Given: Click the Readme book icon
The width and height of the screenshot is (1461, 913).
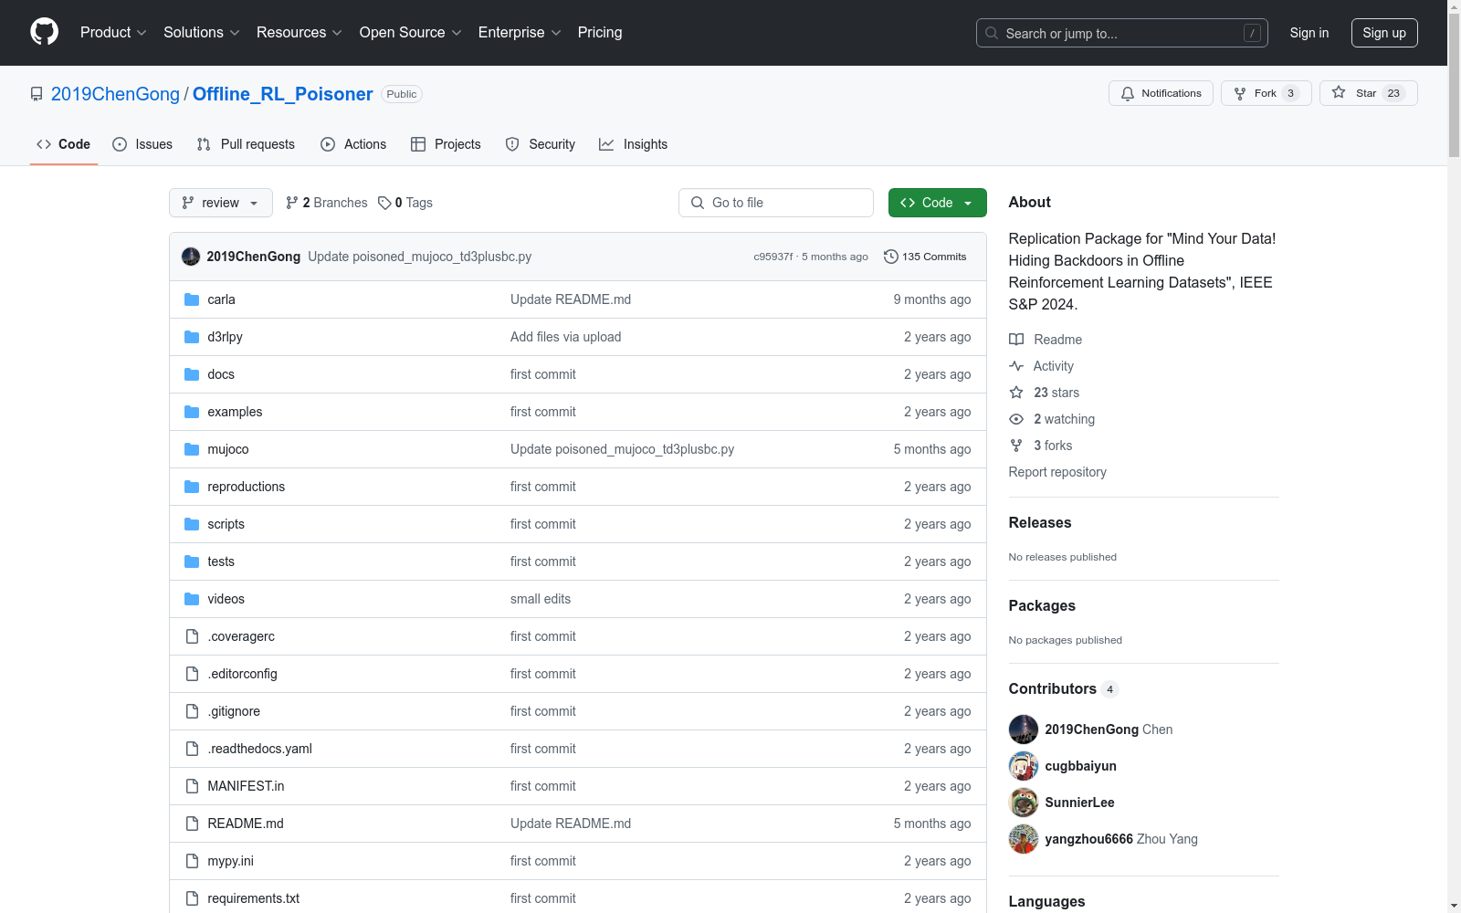Looking at the screenshot, I should (x=1016, y=340).
